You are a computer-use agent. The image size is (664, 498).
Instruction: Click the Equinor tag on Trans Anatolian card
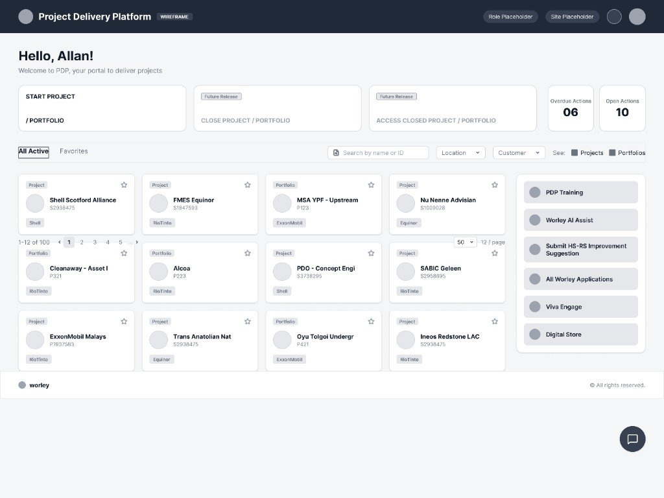161,359
